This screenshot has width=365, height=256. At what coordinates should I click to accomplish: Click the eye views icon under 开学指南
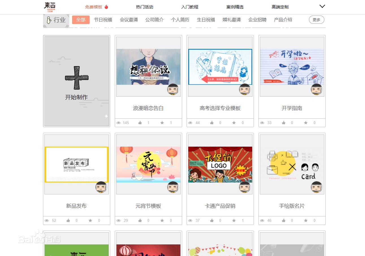click(x=262, y=123)
